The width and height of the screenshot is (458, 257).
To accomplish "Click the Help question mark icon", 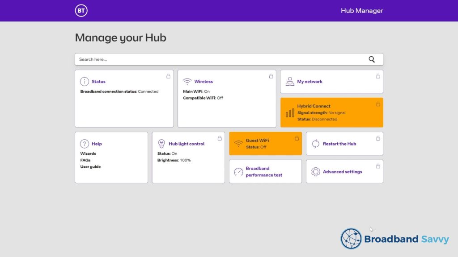I will [85, 144].
